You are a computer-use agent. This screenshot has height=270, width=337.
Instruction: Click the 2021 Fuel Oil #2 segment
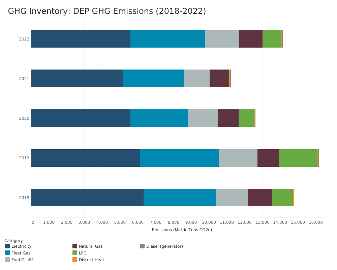[x=197, y=78]
